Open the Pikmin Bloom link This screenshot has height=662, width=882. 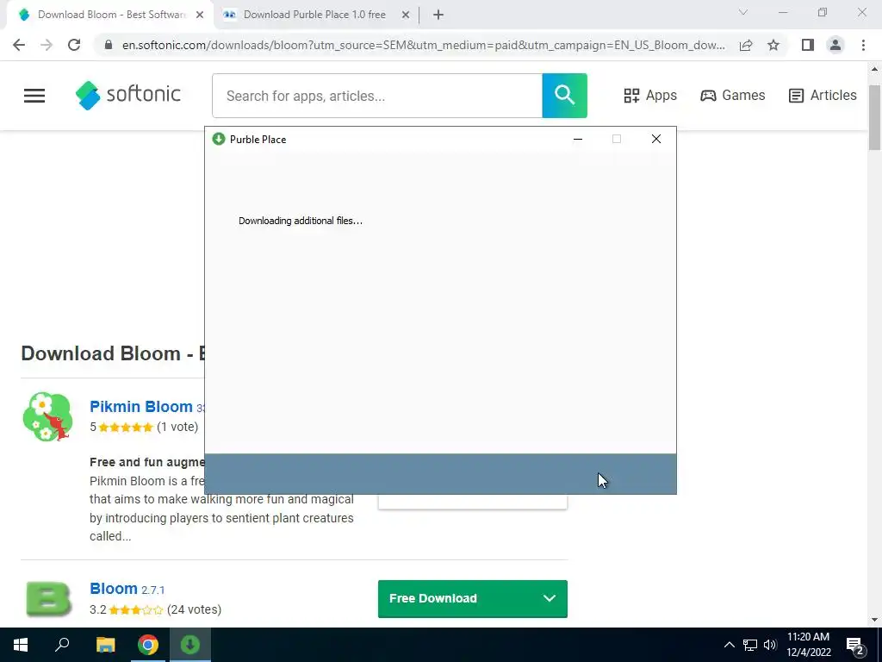141,407
